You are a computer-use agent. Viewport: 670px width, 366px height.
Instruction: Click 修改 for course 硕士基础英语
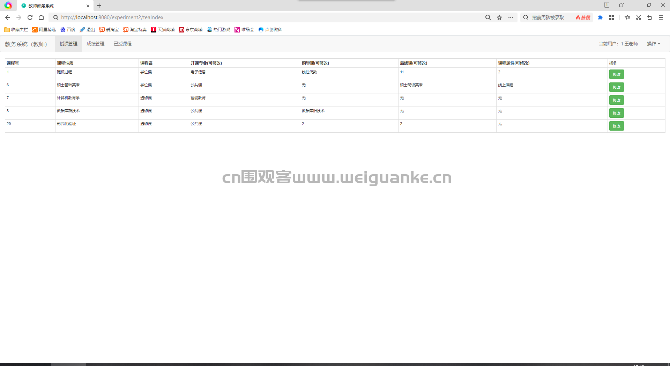pos(616,87)
